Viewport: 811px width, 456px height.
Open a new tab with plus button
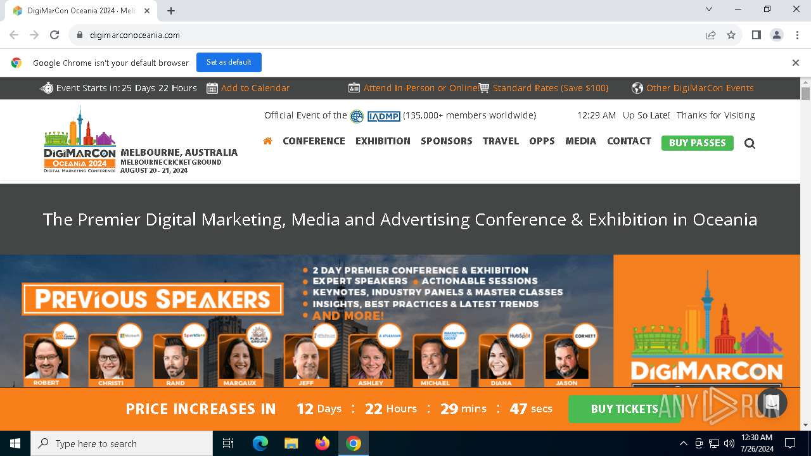pyautogui.click(x=171, y=11)
